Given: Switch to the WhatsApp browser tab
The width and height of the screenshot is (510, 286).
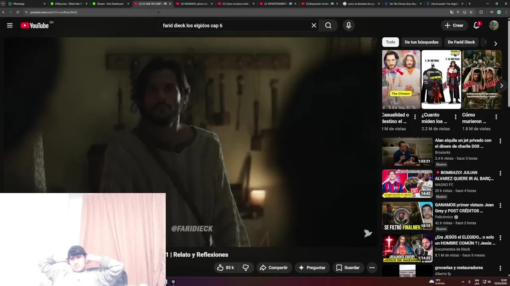Looking at the screenshot, I should click(26, 4).
